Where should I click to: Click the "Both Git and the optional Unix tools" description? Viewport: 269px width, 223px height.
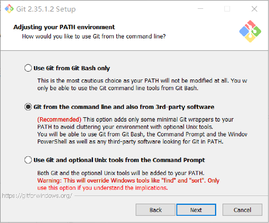pos(121,173)
